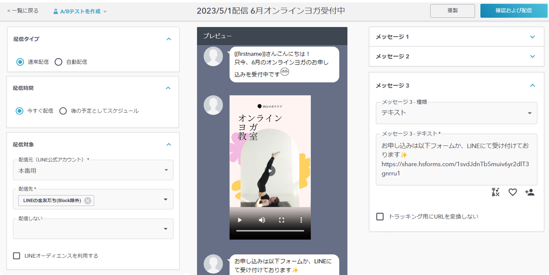
Task: Open fullscreen for the preview video
Action: point(281,220)
